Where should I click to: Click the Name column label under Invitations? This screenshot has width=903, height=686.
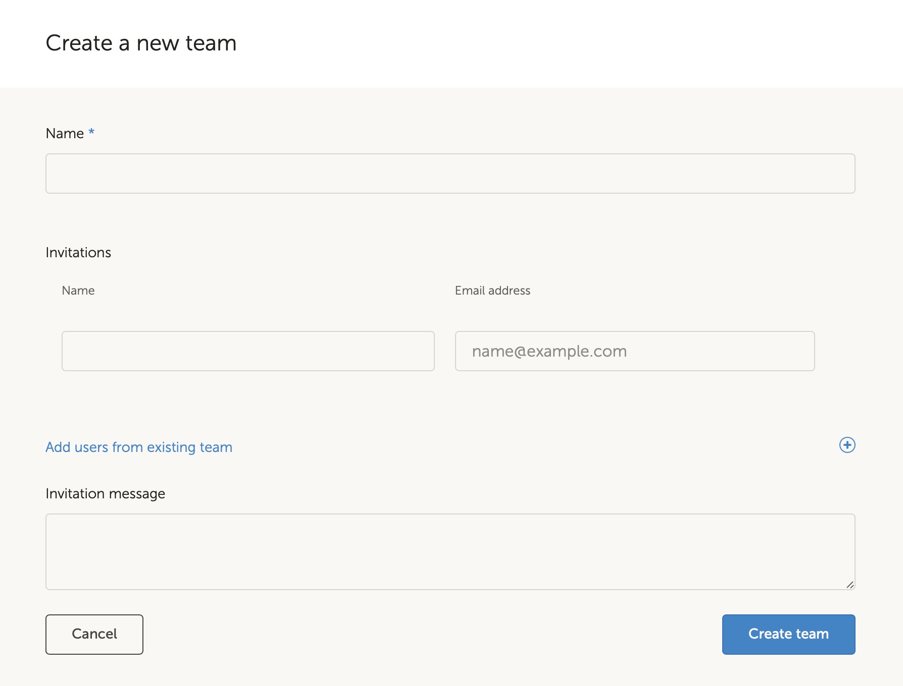click(x=78, y=291)
